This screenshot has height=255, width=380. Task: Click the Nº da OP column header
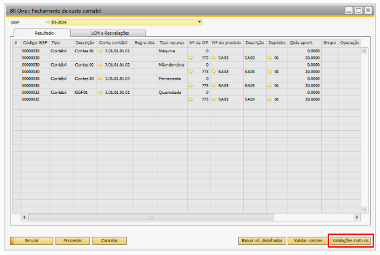[x=198, y=43]
